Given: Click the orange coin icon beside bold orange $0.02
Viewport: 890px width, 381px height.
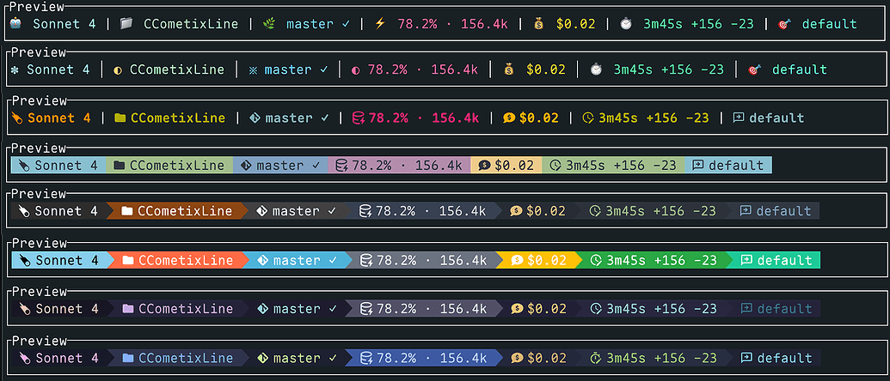Looking at the screenshot, I should coord(509,118).
